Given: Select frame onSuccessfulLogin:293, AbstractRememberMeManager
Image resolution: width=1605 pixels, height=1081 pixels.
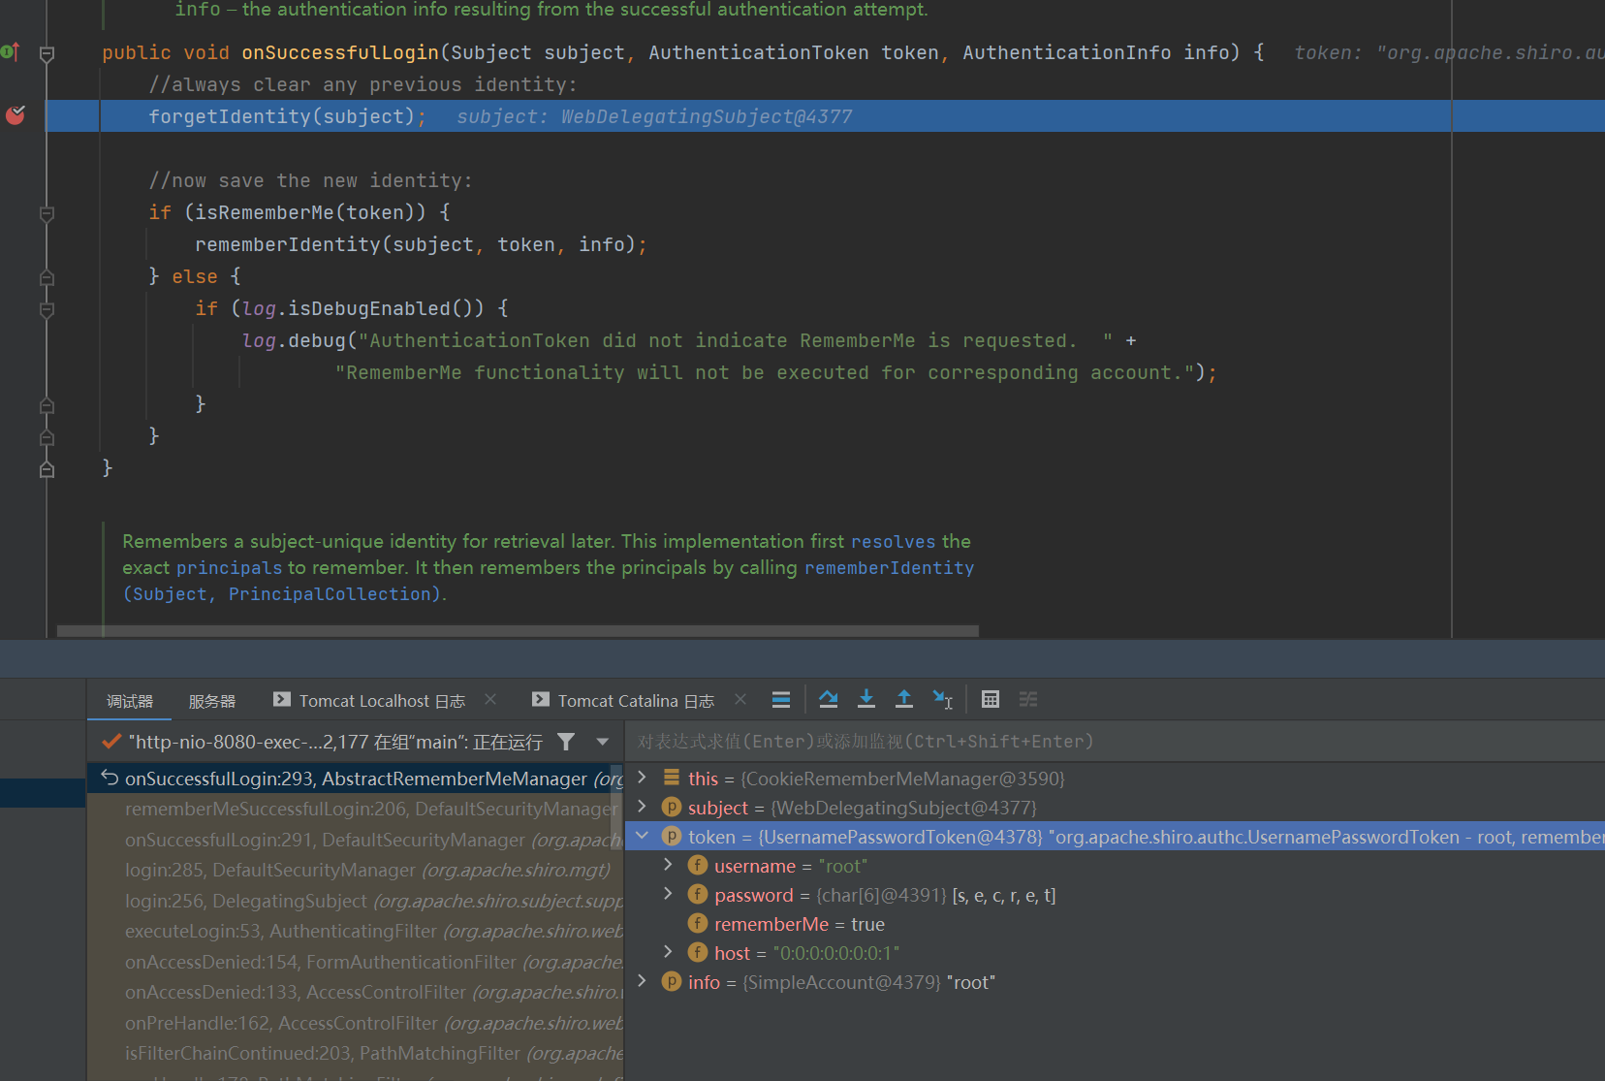Looking at the screenshot, I should [x=356, y=779].
